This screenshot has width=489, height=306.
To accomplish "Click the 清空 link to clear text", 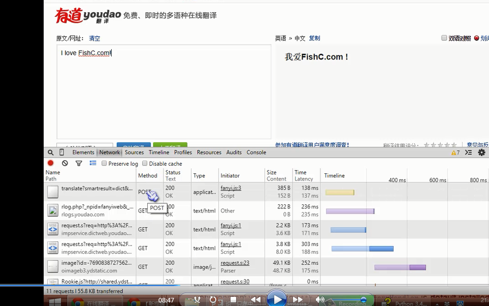I will tap(94, 38).
